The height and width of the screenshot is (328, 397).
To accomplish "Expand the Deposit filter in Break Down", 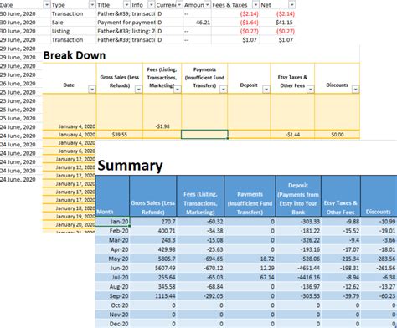I will (266, 90).
